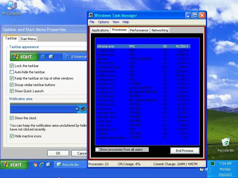This screenshot has height=178, width=238.
Task: Select the alg.exe process row
Action: tap(143, 59)
